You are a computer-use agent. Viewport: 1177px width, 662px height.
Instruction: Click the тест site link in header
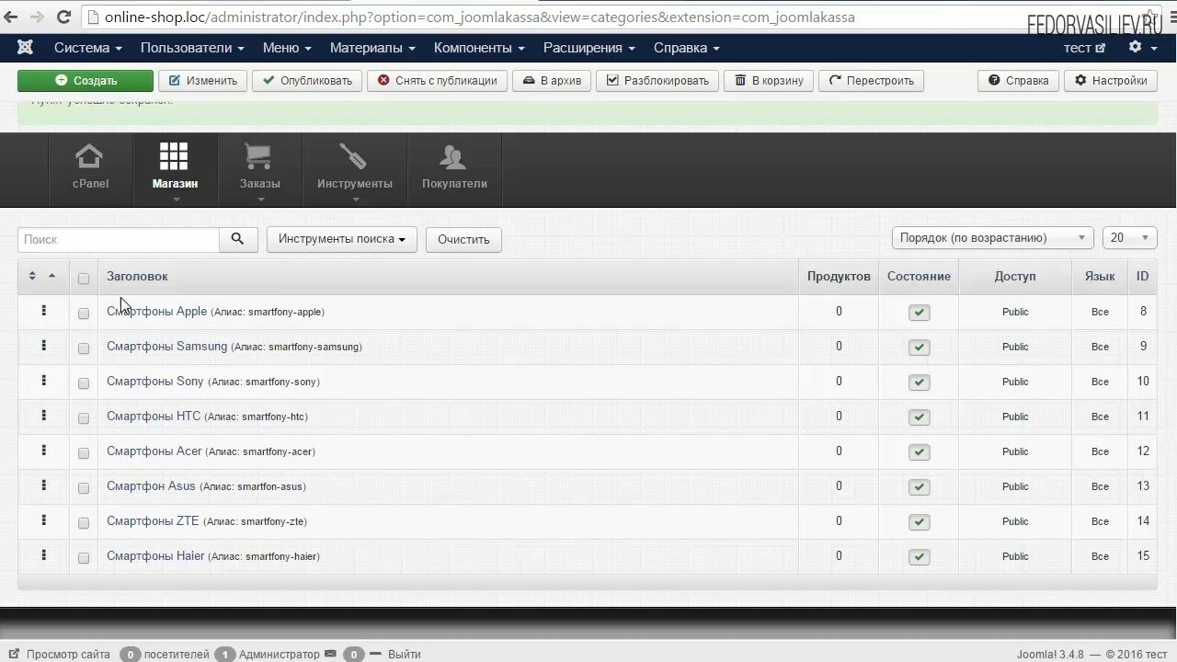coord(1084,48)
